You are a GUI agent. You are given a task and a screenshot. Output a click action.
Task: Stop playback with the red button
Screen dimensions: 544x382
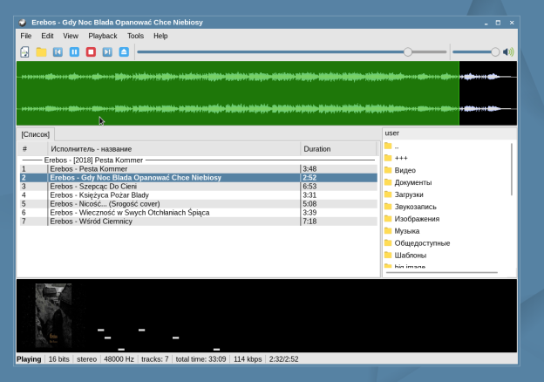(x=91, y=52)
